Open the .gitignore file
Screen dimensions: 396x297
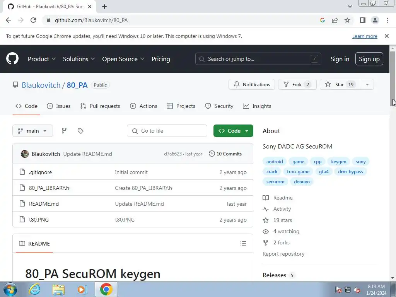[40, 172]
